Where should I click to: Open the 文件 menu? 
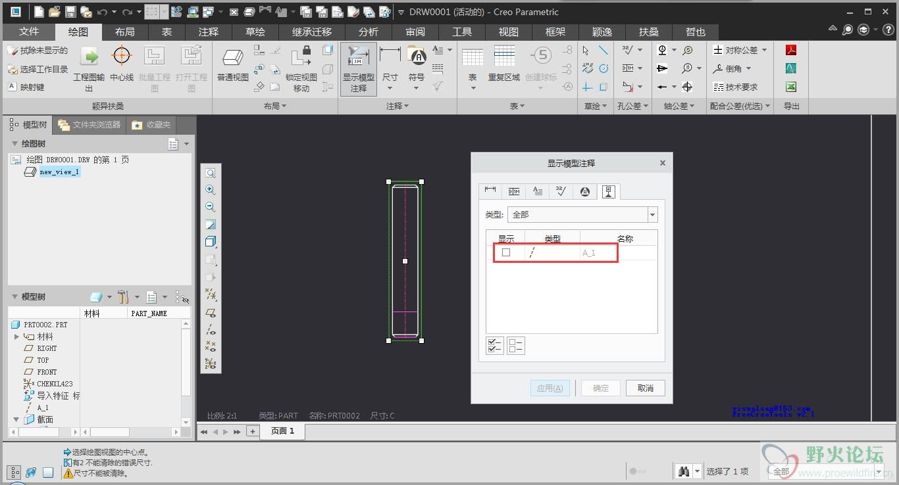click(x=29, y=32)
